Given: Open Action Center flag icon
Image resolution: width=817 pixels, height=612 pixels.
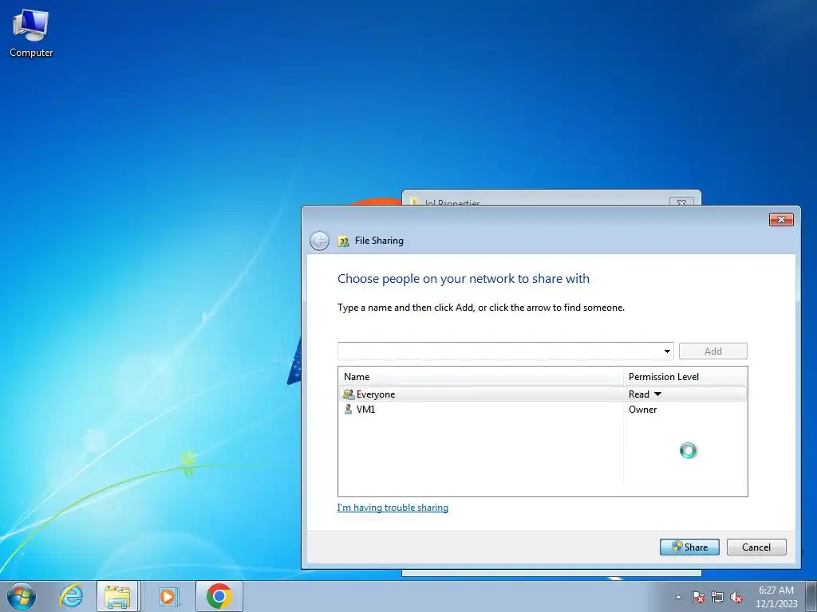Looking at the screenshot, I should click(698, 597).
